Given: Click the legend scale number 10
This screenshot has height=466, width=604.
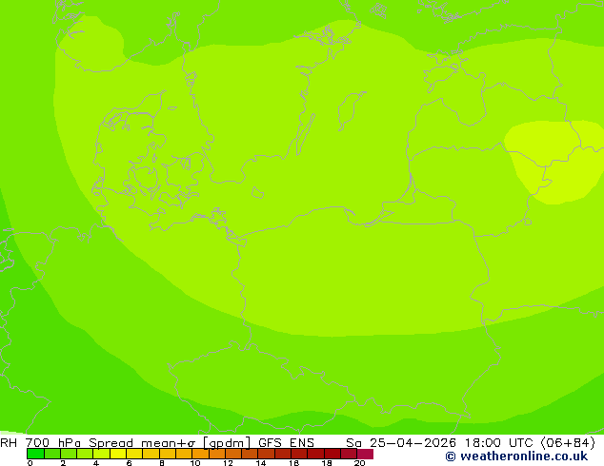Looking at the screenshot, I should [195, 463].
